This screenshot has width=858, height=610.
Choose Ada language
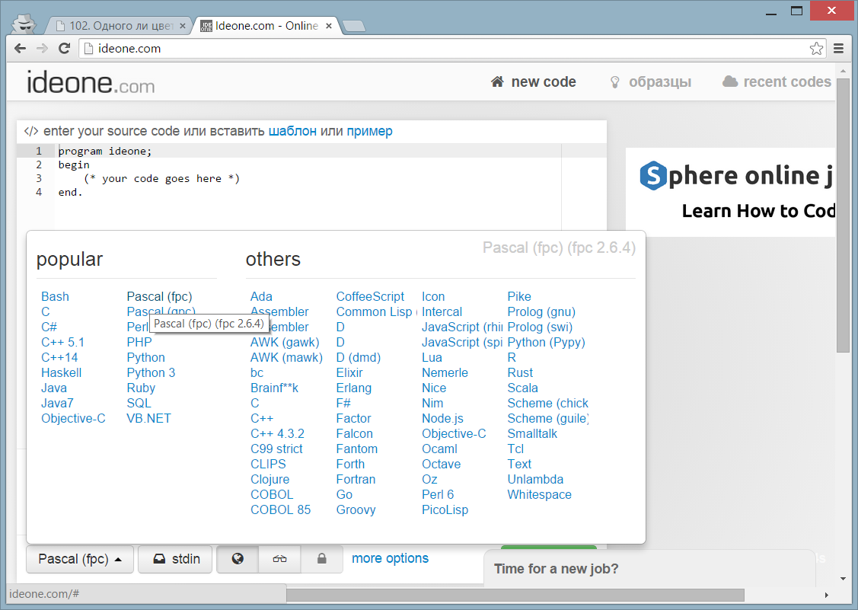261,296
